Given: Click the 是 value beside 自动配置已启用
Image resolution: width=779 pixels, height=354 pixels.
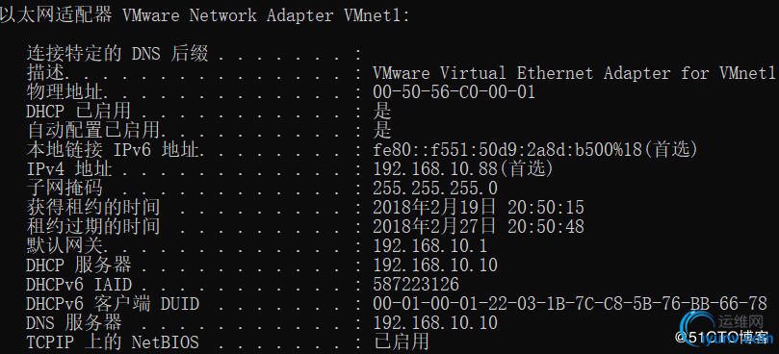Looking at the screenshot, I should click(x=382, y=131).
